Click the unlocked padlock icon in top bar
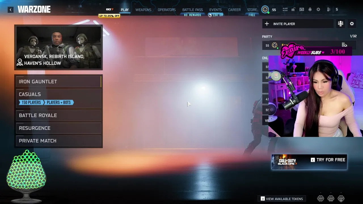The image size is (363, 204). pyautogui.click(x=293, y=10)
